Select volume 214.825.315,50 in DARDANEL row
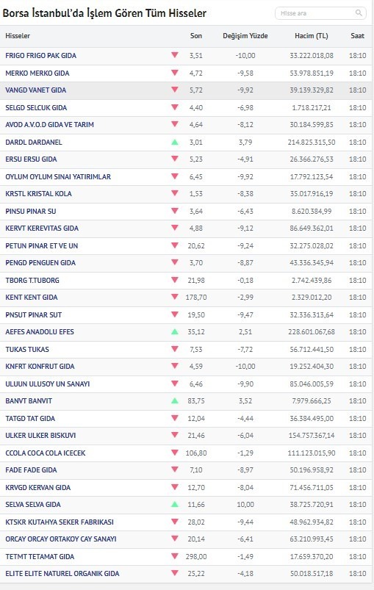 pyautogui.click(x=312, y=143)
